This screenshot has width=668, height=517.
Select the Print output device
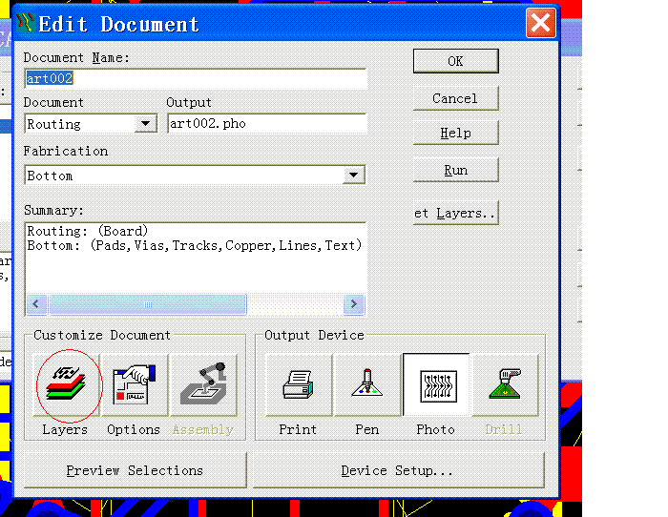click(299, 385)
